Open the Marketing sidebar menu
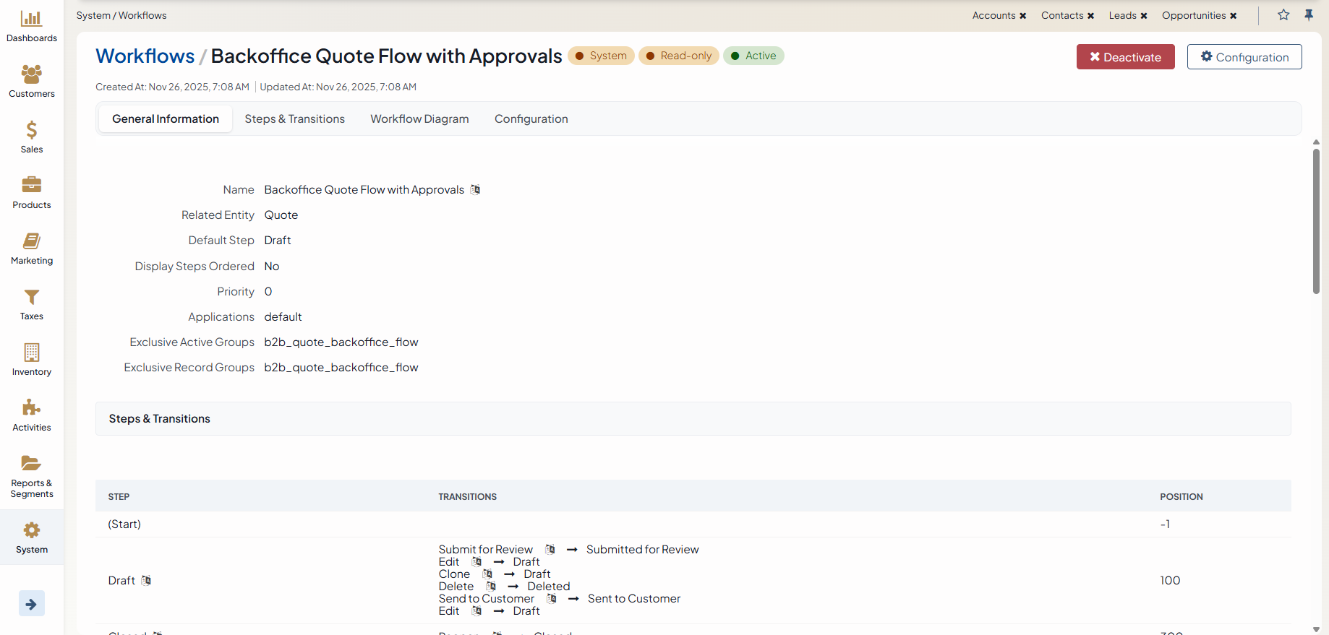This screenshot has width=1329, height=635. pyautogui.click(x=31, y=248)
